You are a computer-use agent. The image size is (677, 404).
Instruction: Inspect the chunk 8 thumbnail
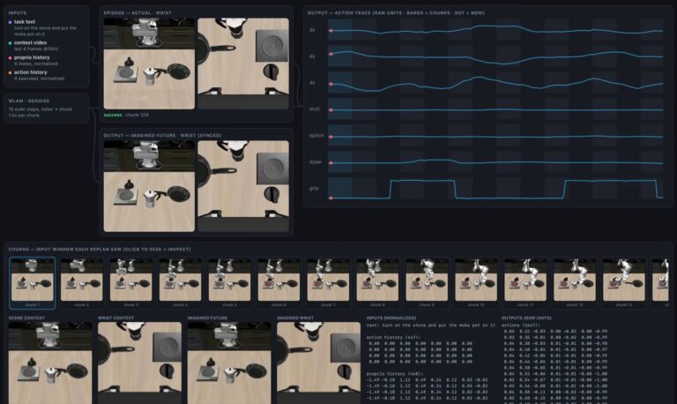coord(377,282)
